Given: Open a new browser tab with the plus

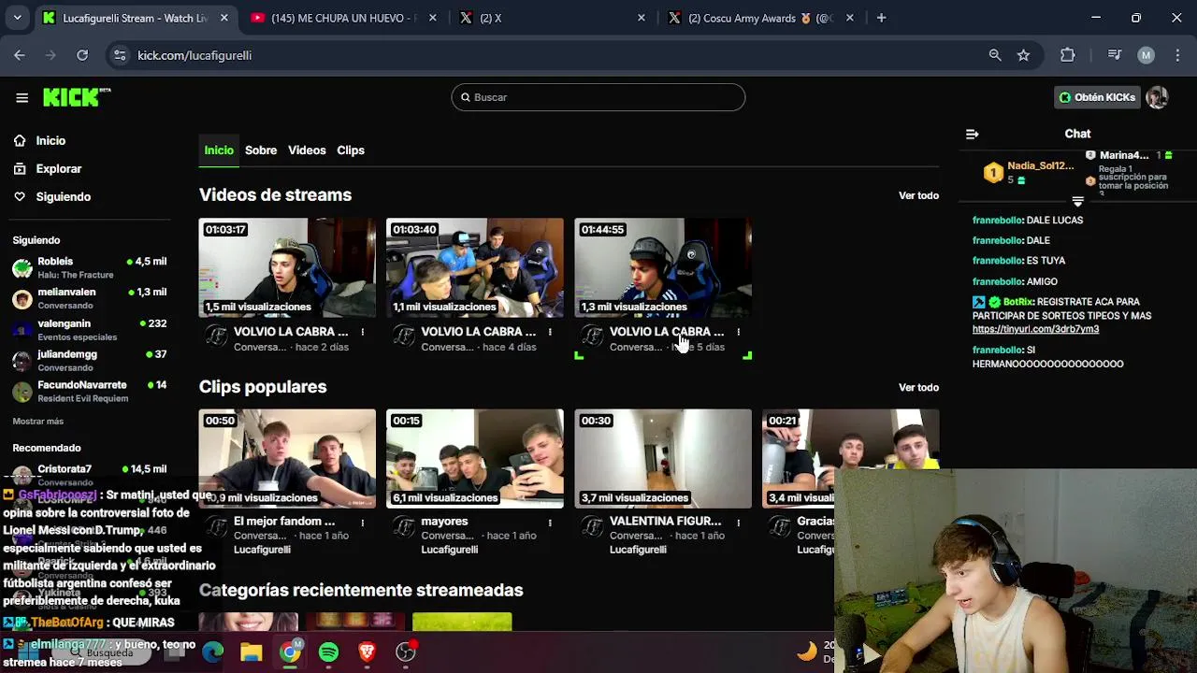Looking at the screenshot, I should tap(881, 18).
